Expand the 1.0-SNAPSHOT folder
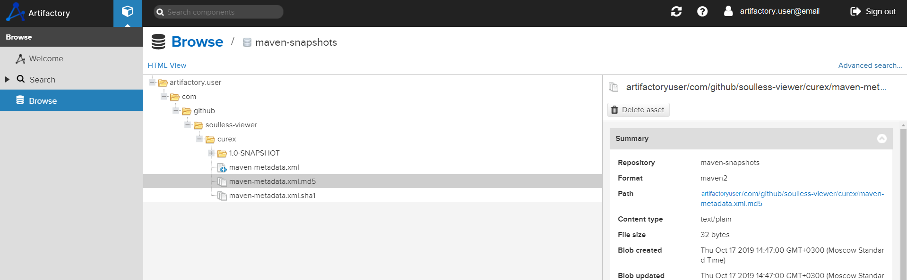Viewport: 907px width, 280px height. [x=211, y=153]
